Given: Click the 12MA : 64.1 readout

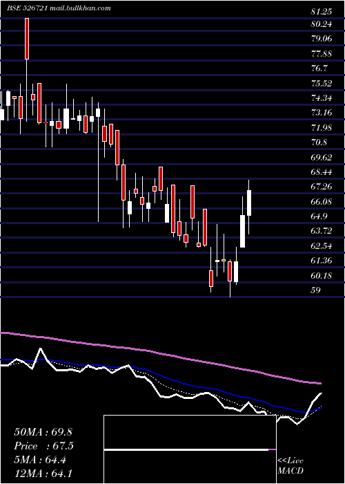Looking at the screenshot, I should tap(43, 473).
